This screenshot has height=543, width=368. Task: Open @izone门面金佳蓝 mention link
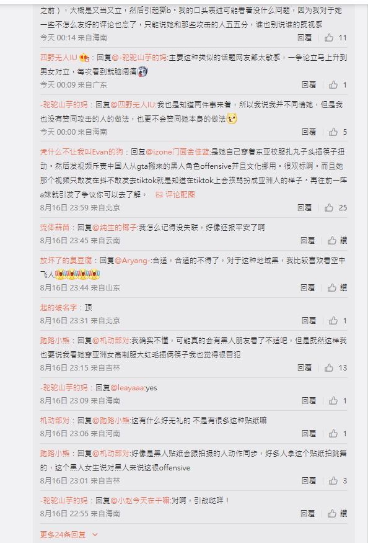tap(177, 151)
